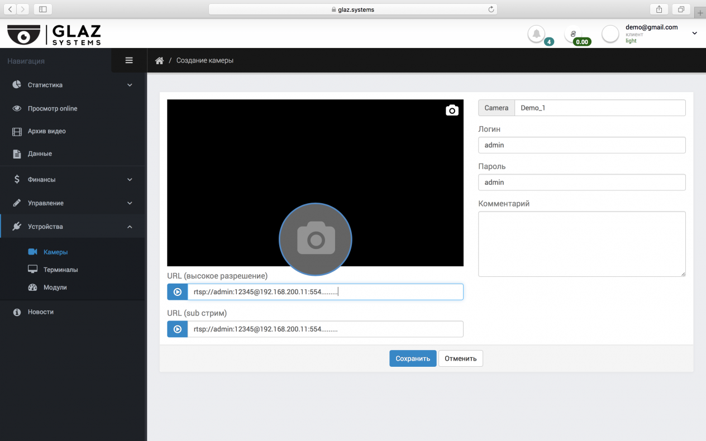This screenshot has width=706, height=441.
Task: Select Терминалы under devices
Action: coord(60,270)
